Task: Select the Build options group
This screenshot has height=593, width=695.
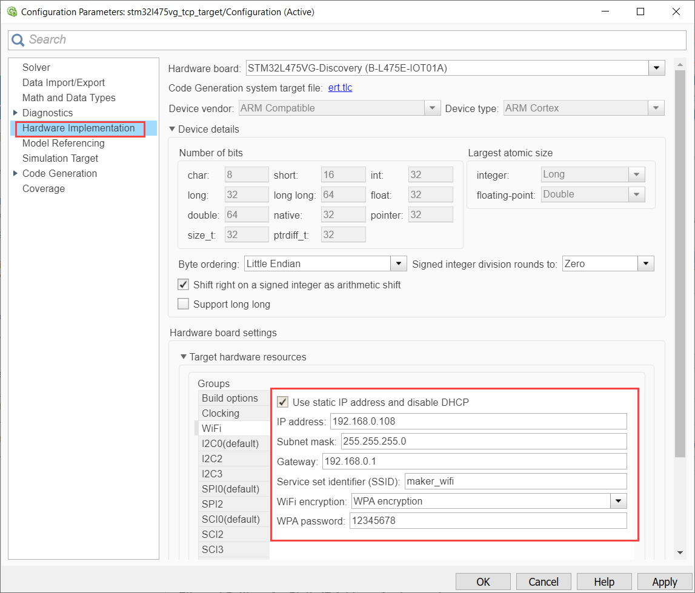Action: point(230,398)
